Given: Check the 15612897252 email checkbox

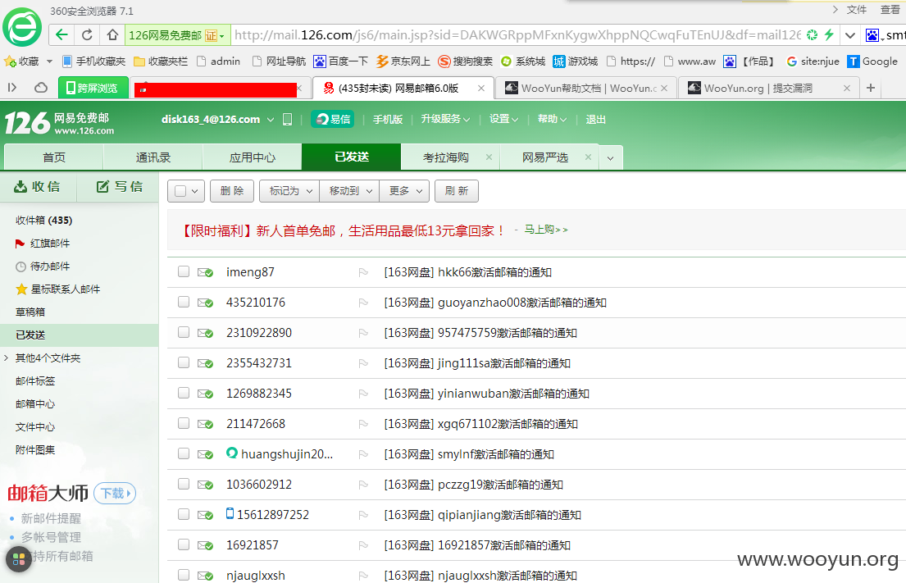Looking at the screenshot, I should pyautogui.click(x=184, y=514).
